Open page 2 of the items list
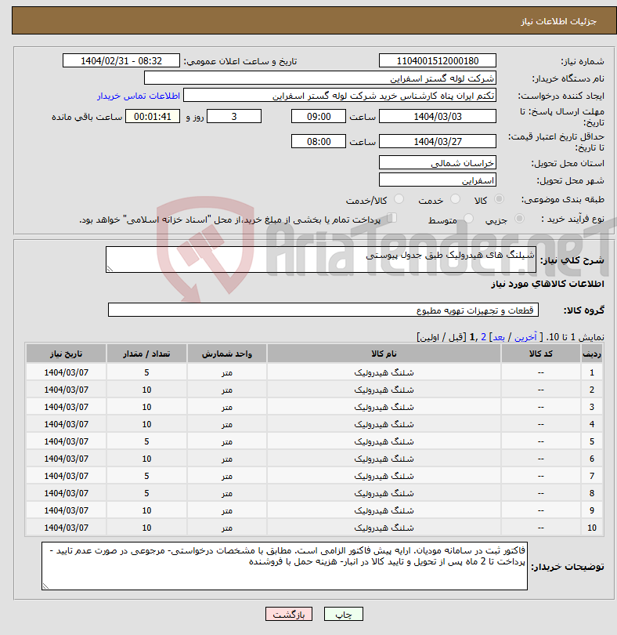 (483, 337)
